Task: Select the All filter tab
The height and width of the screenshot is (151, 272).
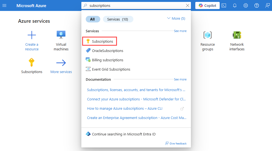Action: (92, 19)
